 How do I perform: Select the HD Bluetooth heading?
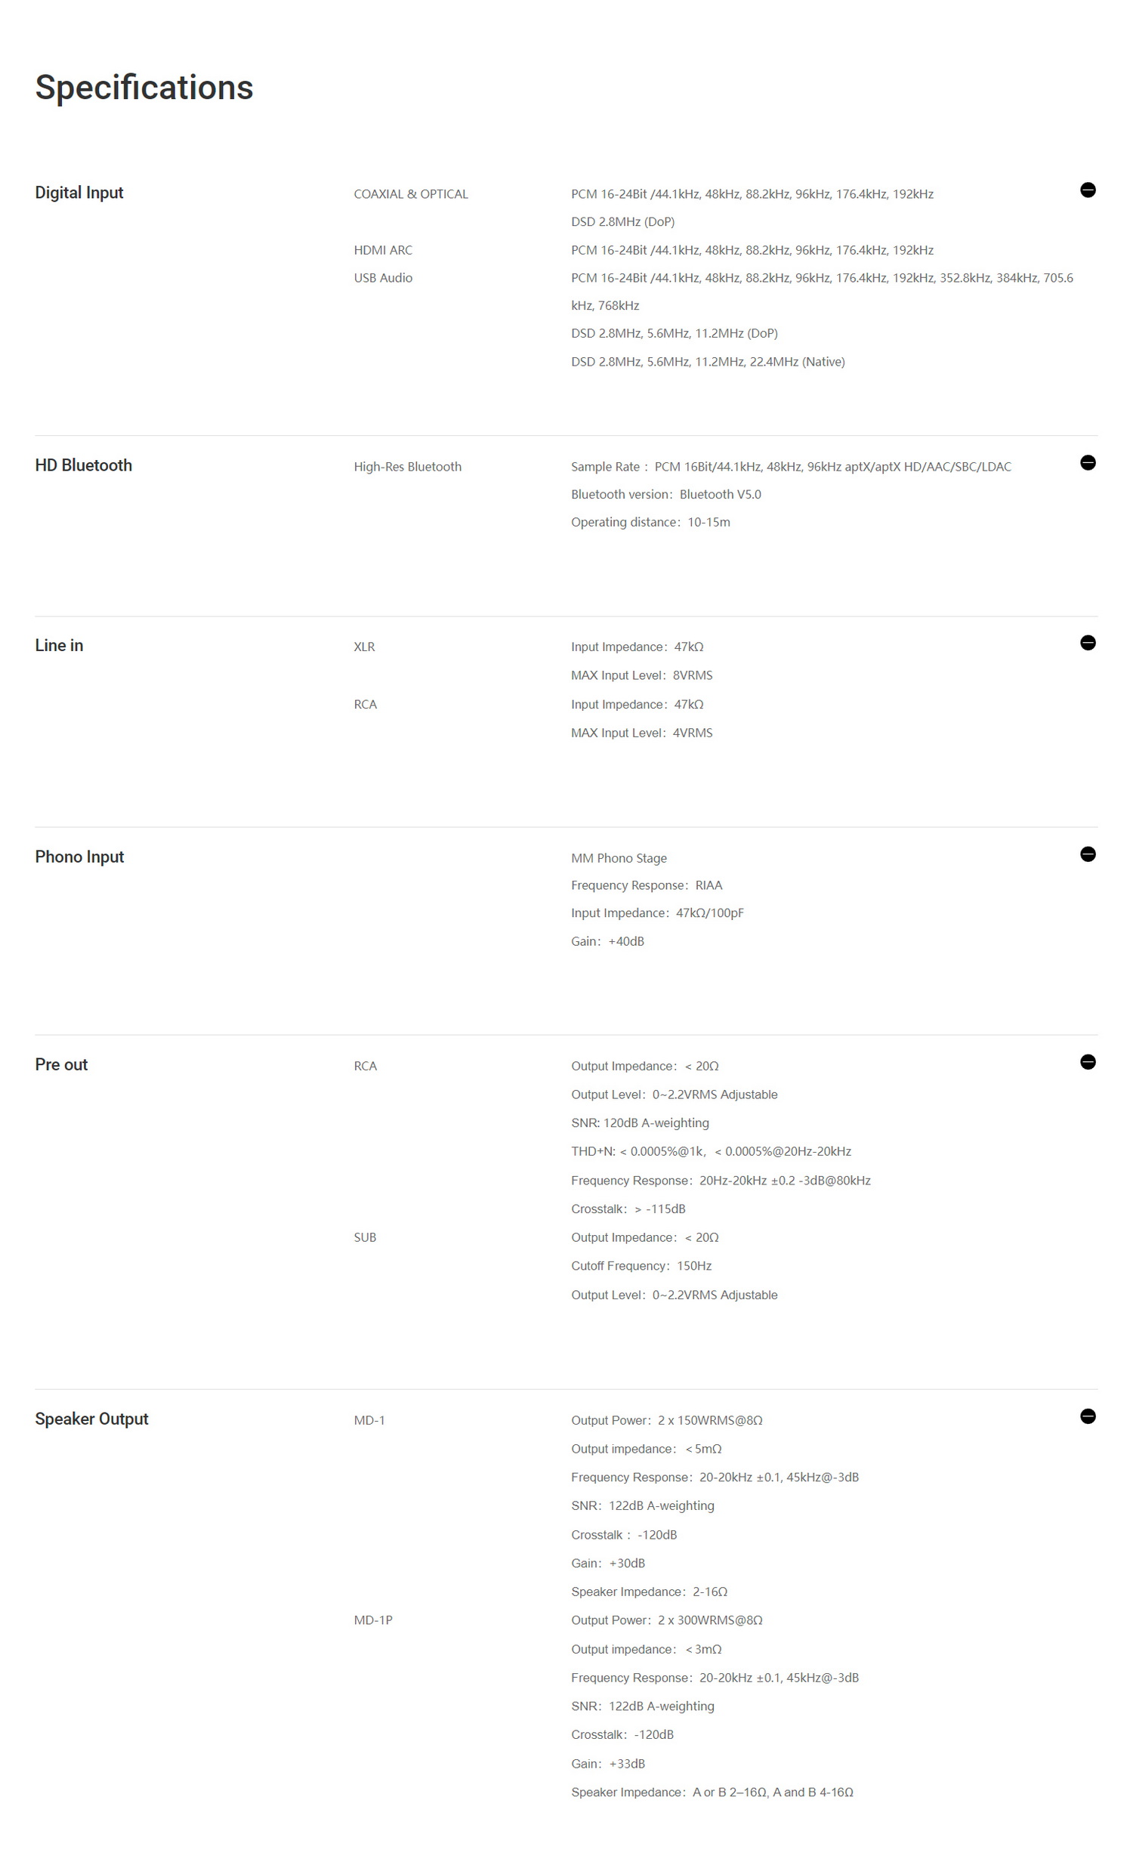[83, 465]
